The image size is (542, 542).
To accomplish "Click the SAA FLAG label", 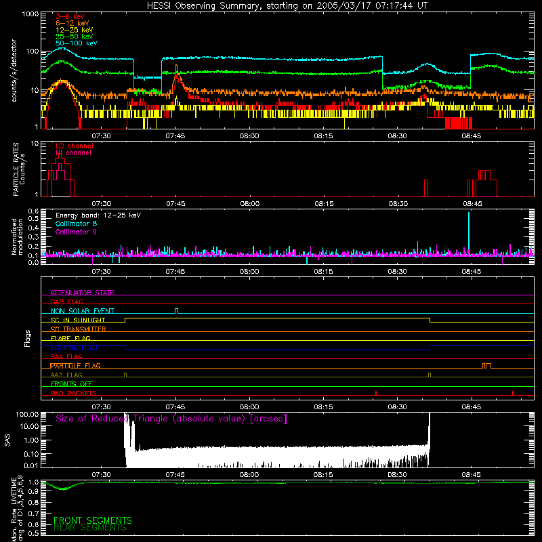I will [66, 356].
